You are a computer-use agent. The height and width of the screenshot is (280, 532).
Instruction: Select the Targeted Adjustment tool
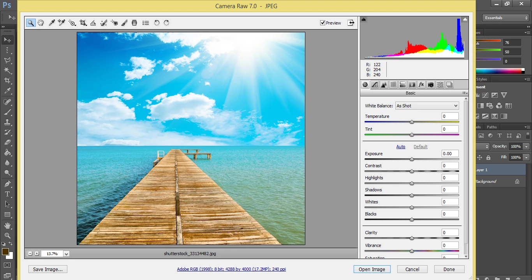coord(72,23)
